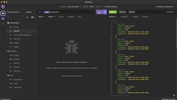Switch to Test mode
177x100 pixels.
click(98, 7)
